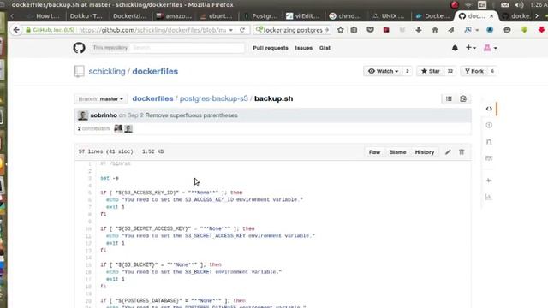Open the system volume indicator
Screen dimensions: 548x308
(520, 5)
